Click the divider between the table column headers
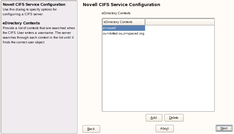Image resolution: width=234 pixels, height=134 pixels. pos(145,22)
